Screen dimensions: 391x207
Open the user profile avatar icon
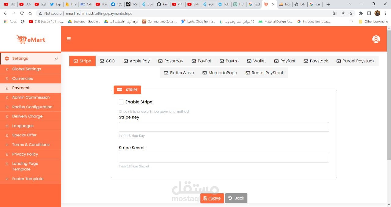[376, 39]
